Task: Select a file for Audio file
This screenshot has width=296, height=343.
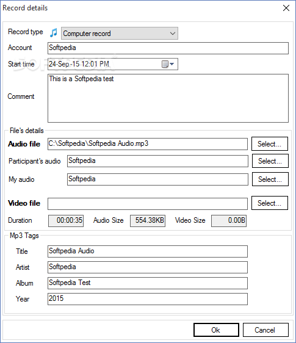Action: coord(270,144)
